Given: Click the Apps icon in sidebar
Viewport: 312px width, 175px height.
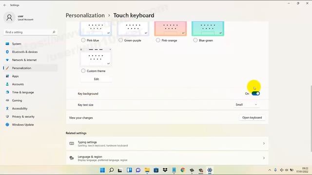Looking at the screenshot, I should coord(7,76).
